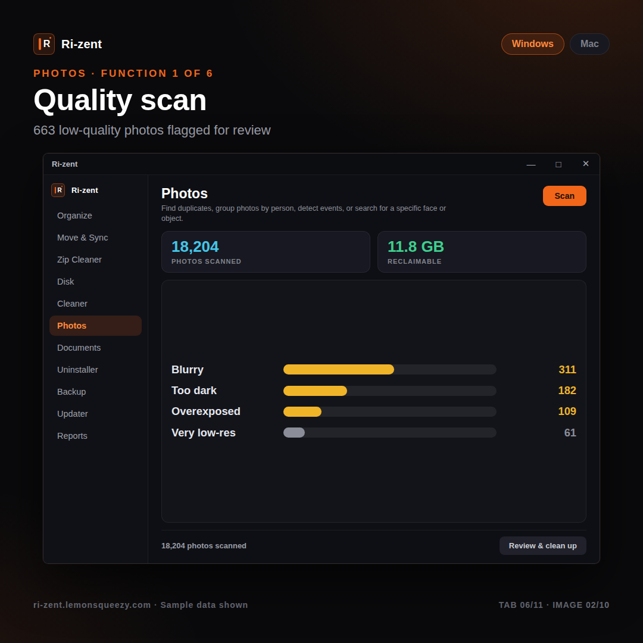Open the Cleaner section

pos(95,304)
